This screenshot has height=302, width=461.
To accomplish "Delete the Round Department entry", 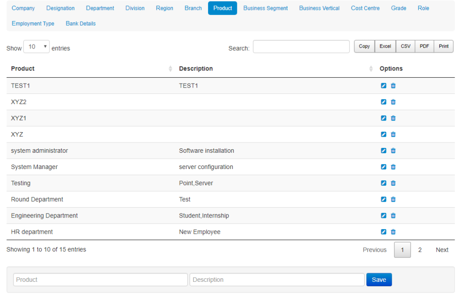I will tap(393, 199).
